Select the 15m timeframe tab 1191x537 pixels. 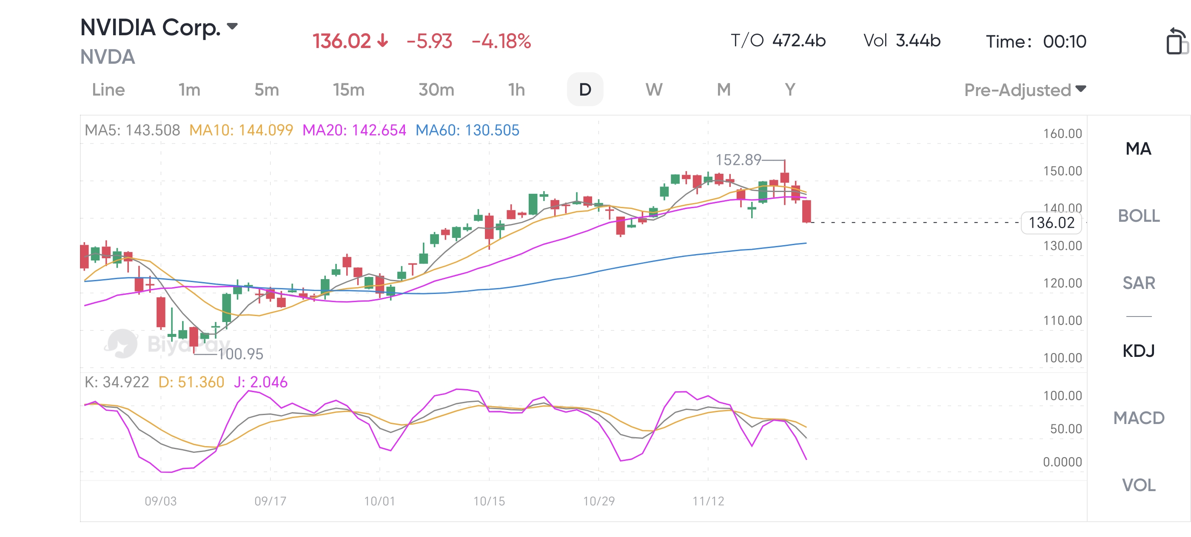[349, 90]
